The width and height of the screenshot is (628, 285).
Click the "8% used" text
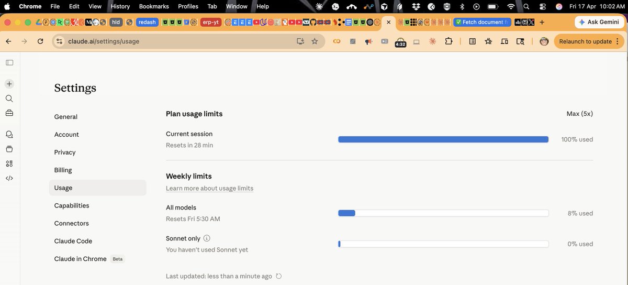coord(580,213)
